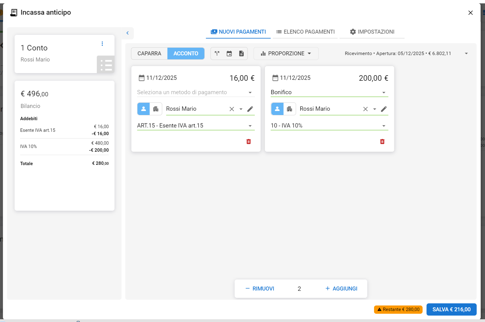Image resolution: width=485 pixels, height=322 pixels.
Task: Click the document icon in the toolbar
Action: click(241, 54)
